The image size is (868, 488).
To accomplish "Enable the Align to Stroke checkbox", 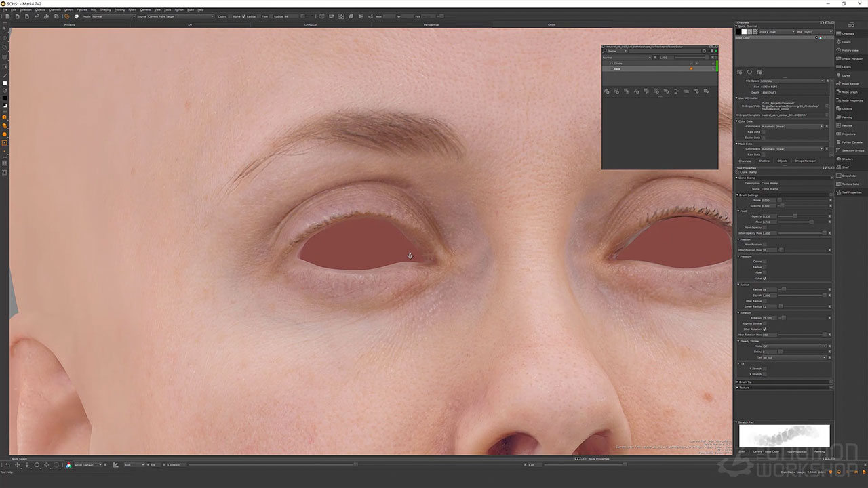I will point(765,323).
